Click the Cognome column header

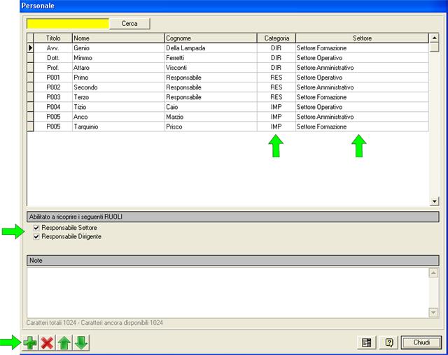point(210,38)
